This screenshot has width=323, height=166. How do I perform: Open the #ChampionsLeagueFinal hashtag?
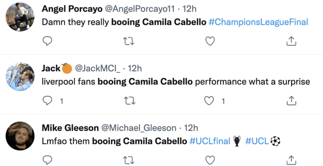258,22
